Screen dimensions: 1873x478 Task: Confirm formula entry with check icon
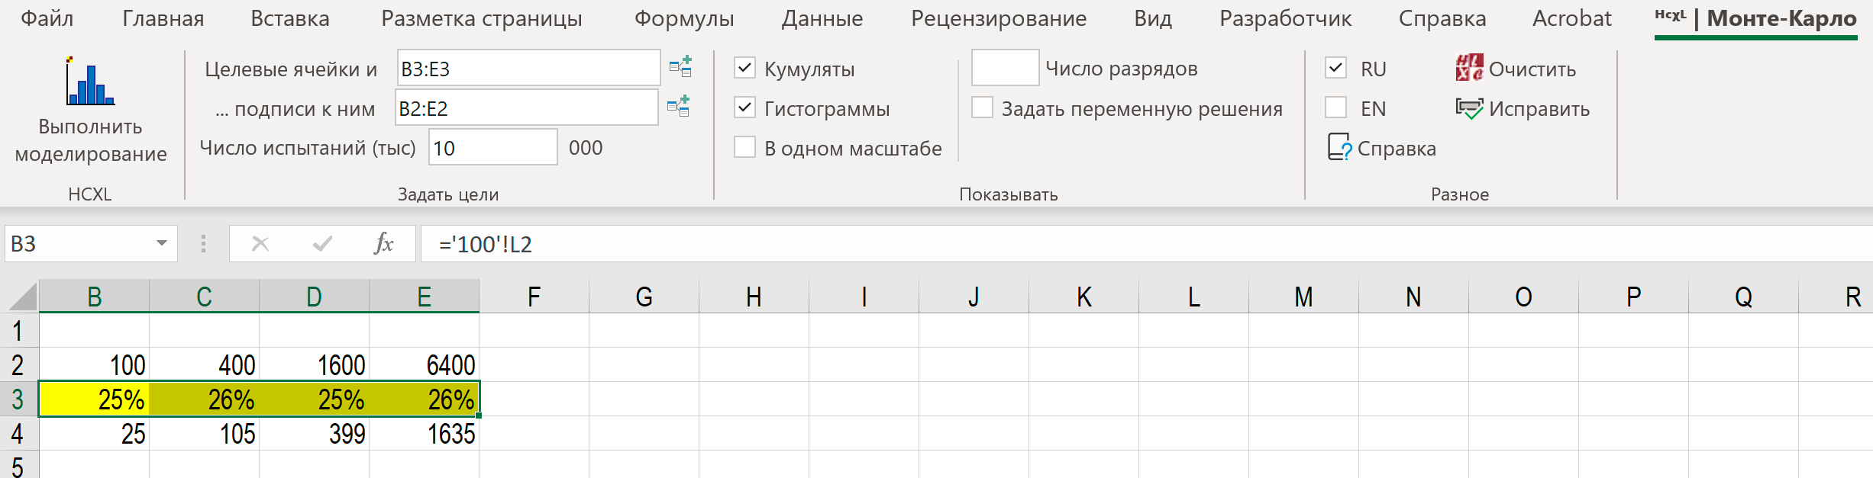[323, 244]
